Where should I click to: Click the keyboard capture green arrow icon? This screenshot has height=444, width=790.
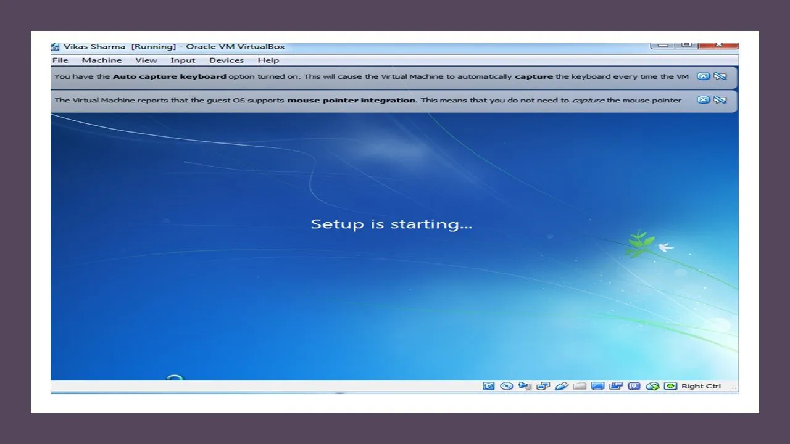(x=670, y=386)
